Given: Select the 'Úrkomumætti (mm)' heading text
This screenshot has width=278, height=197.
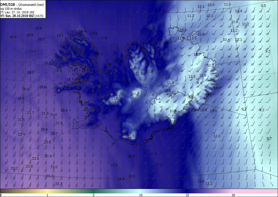Looking at the screenshot, I should 31,5.
